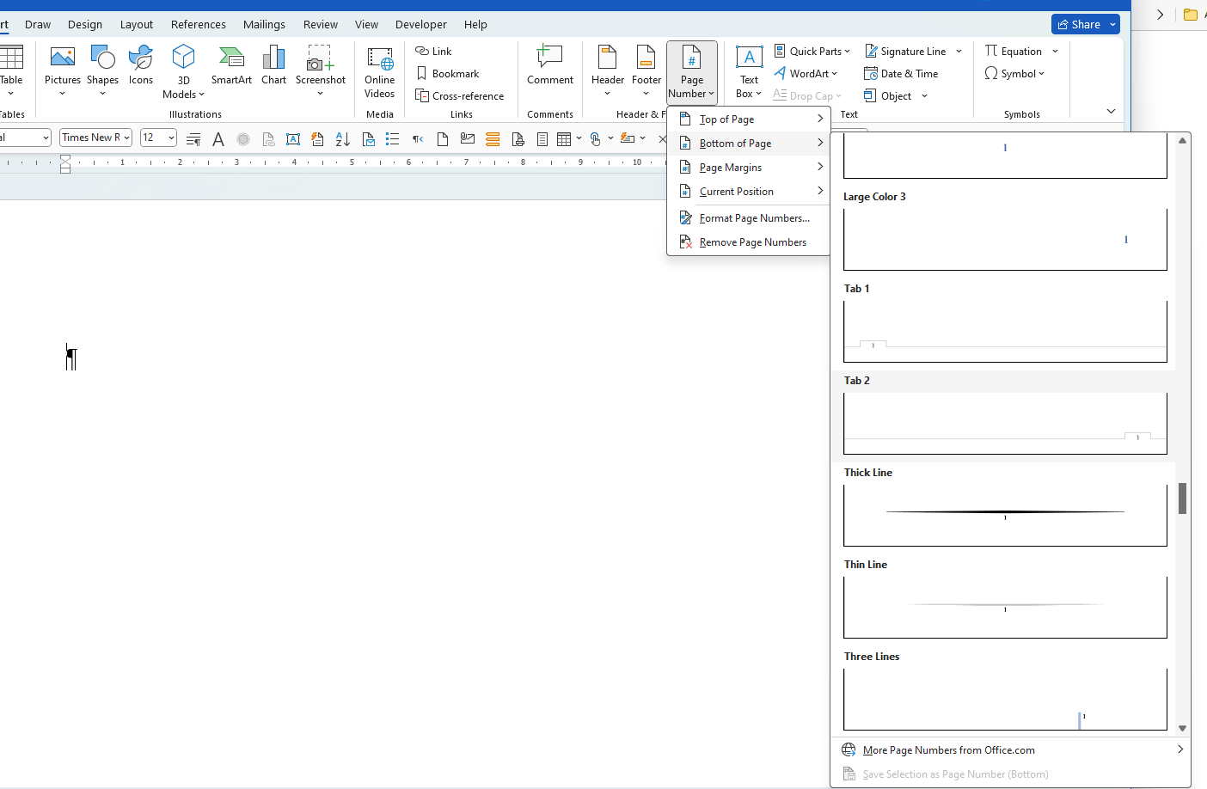Choose Format Page Numbers...
Image resolution: width=1207 pixels, height=789 pixels.
748,218
